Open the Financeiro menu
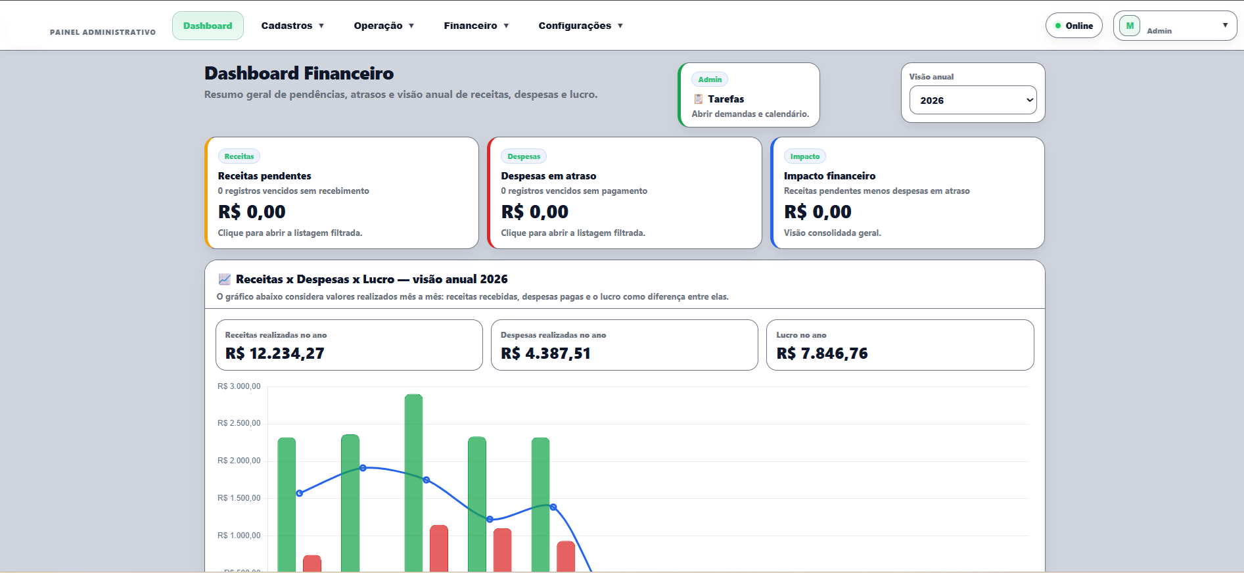The image size is (1244, 573). tap(476, 26)
